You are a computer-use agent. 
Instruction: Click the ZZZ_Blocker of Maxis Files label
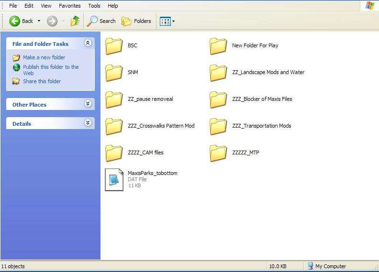pos(262,99)
